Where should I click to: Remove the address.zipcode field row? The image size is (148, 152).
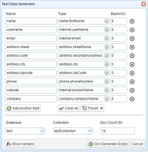[132, 73]
